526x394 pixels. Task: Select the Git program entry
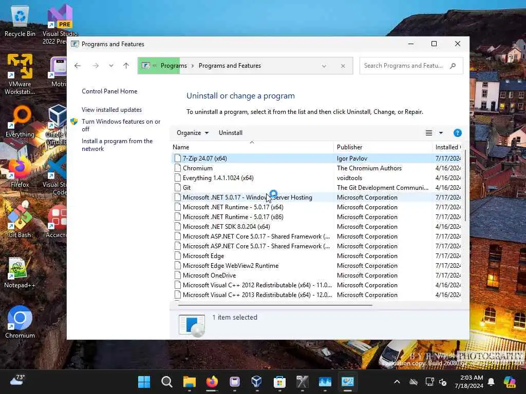(x=316, y=187)
